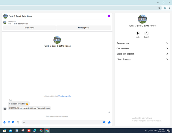The image size is (172, 133).
Task: Click the small seen-status avatar icon
Action: pos(109,112)
